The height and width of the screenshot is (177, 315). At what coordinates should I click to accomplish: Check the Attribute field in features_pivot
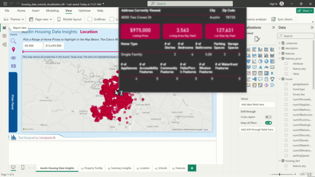(x=286, y=63)
